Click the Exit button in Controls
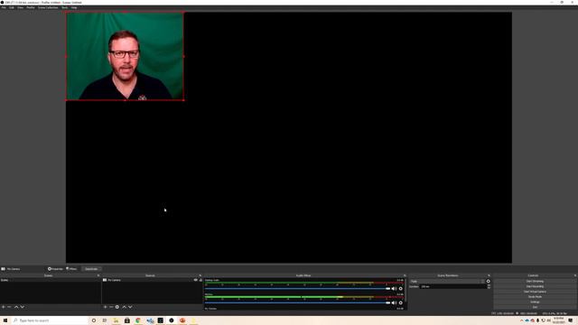578x325 pixels. [535, 307]
